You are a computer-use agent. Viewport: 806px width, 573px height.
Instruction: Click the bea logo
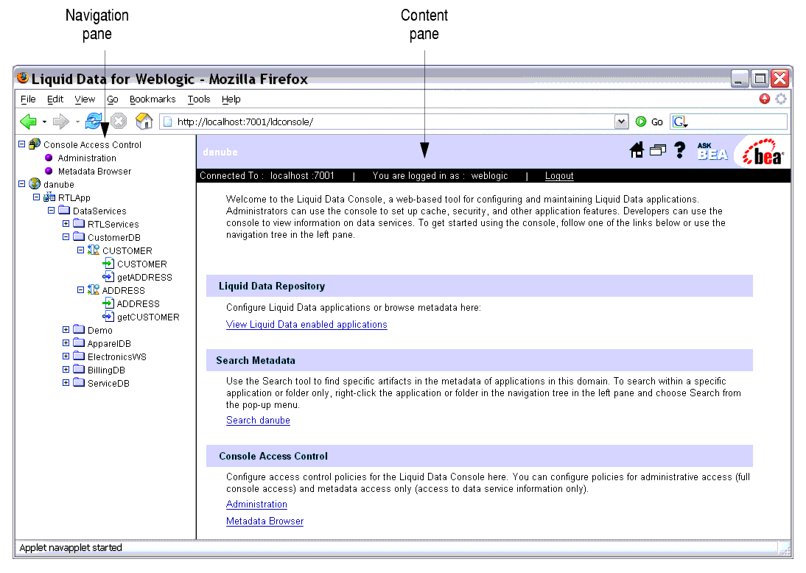[x=763, y=152]
